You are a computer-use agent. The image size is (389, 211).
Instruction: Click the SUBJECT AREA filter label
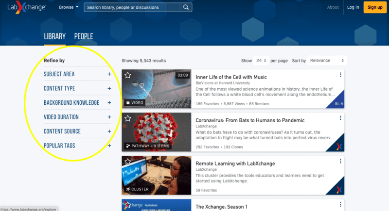coord(59,74)
